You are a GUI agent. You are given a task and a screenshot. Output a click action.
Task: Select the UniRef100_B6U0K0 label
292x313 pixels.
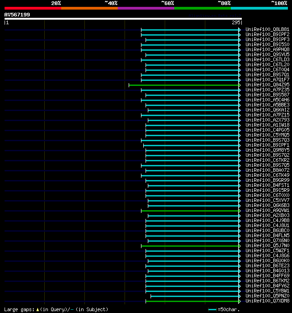click(x=267, y=260)
